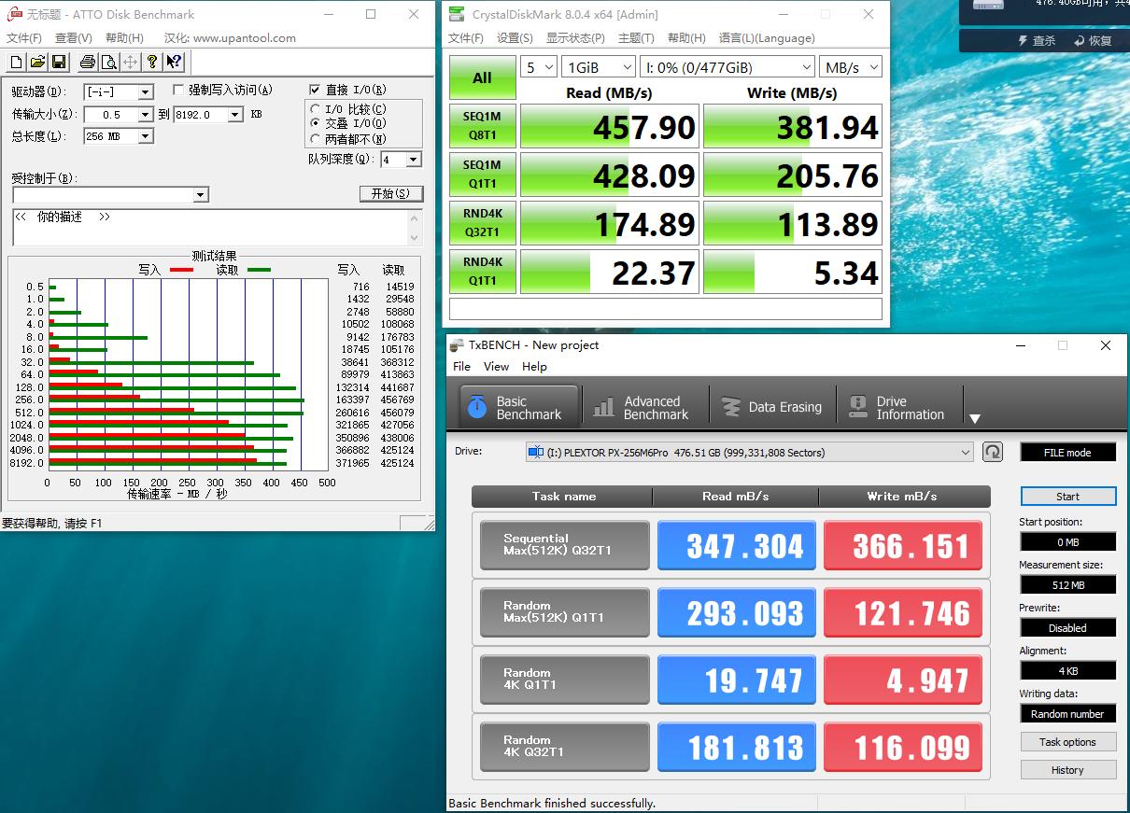Click the ATTO Disk Benchmark title bar icon
The image size is (1130, 813).
tap(14, 14)
